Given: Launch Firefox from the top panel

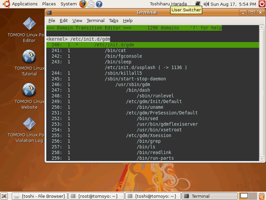Looking at the screenshot, I should [x=83, y=4].
